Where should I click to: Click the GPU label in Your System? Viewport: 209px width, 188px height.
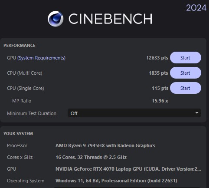[11, 169]
